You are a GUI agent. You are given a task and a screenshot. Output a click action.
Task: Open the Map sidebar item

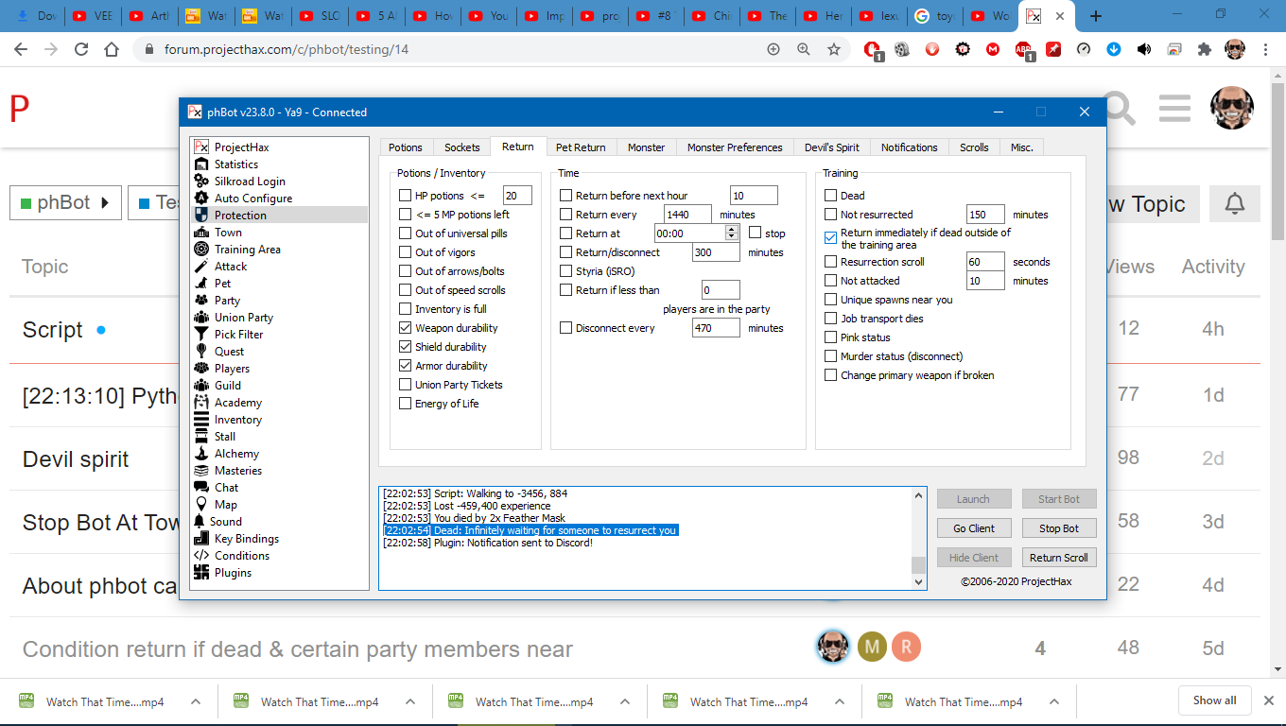pyautogui.click(x=225, y=505)
